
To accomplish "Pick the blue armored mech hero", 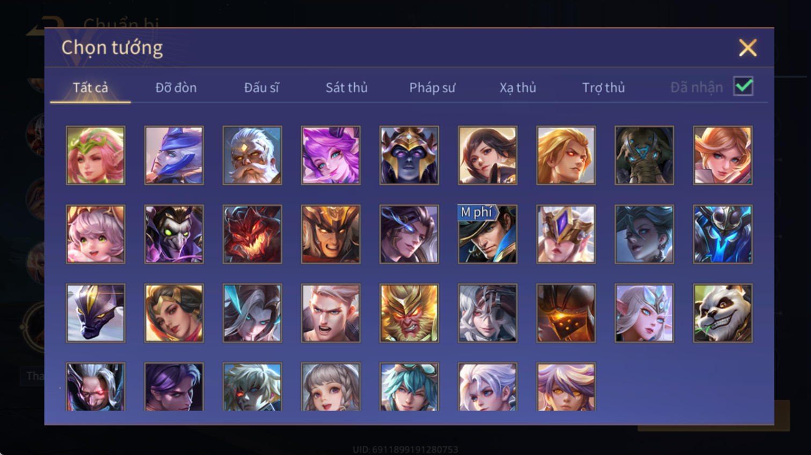I will point(722,234).
